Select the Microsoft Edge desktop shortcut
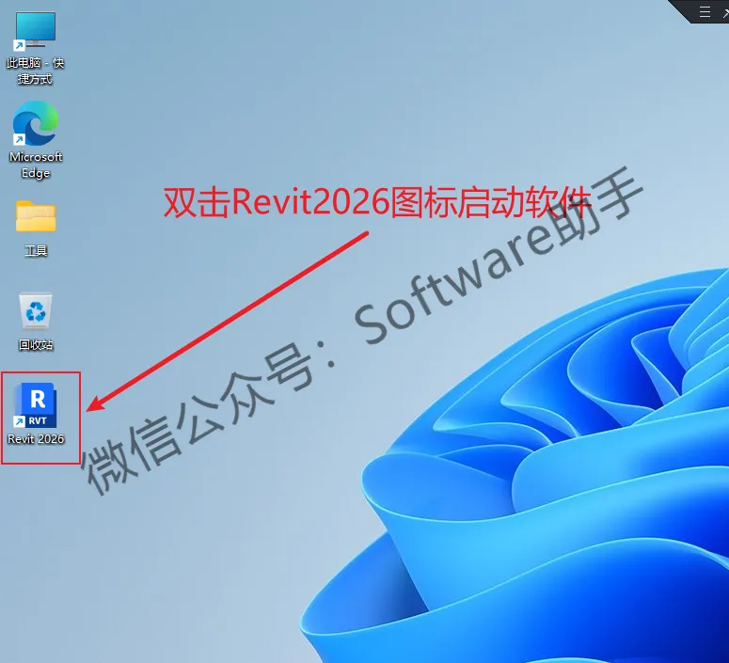The image size is (729, 663). click(36, 123)
